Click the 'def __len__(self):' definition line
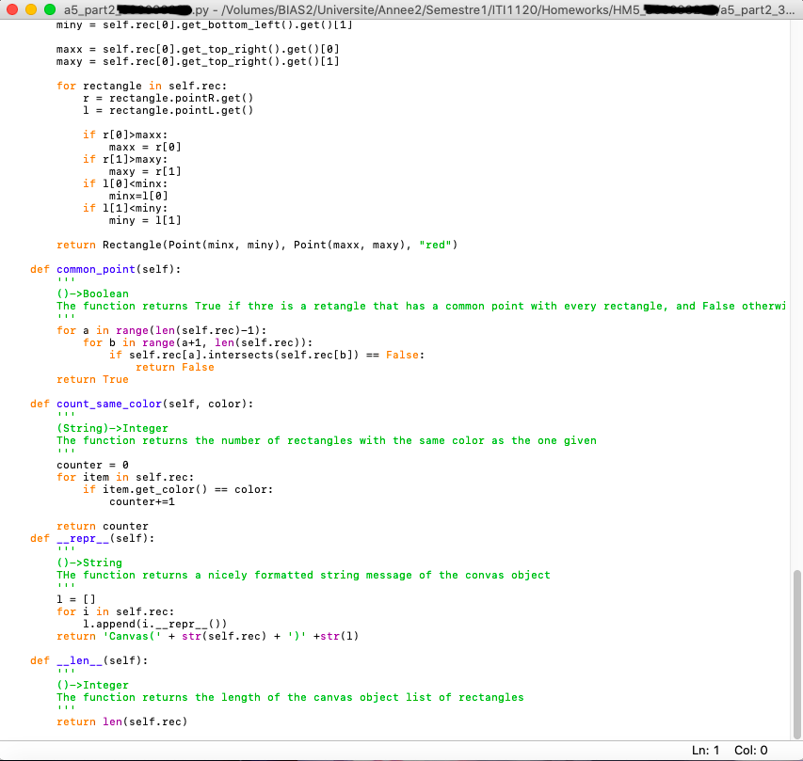 pyautogui.click(x=88, y=660)
